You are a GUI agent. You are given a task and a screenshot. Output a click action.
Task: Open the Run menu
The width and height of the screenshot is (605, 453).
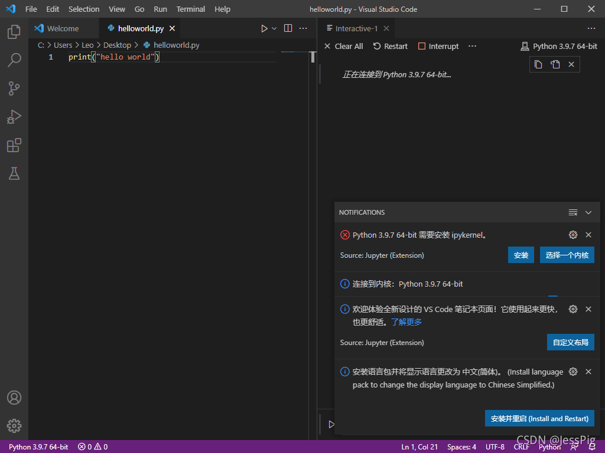pos(160,9)
